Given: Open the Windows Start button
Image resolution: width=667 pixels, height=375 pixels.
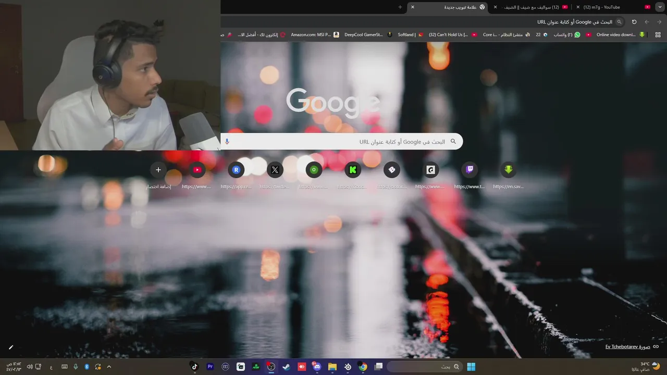Looking at the screenshot, I should [x=471, y=367].
